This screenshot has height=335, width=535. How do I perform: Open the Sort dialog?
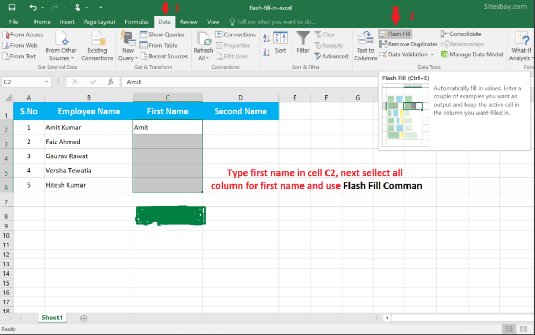tap(281, 43)
